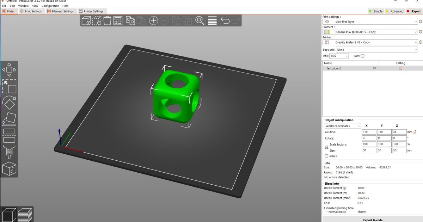This screenshot has height=222, width=423.
Task: Click the Export G-code button
Action: click(x=373, y=220)
